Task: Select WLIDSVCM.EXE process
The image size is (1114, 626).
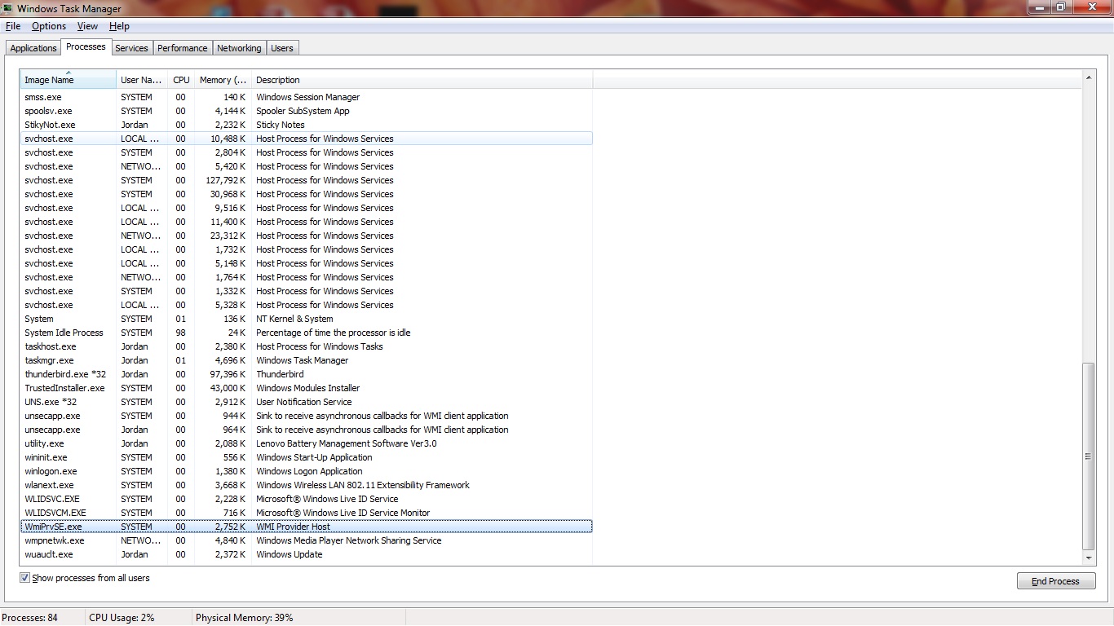Action: [307, 513]
